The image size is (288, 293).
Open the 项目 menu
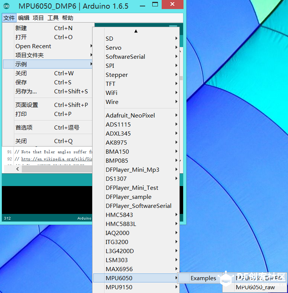coord(38,18)
